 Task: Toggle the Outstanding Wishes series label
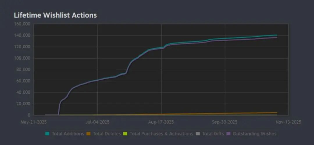(255, 134)
